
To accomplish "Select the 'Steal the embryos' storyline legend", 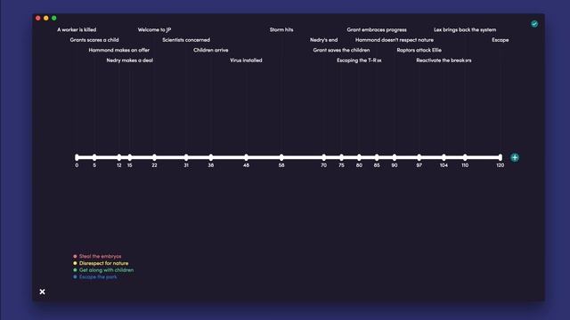I will tap(101, 256).
